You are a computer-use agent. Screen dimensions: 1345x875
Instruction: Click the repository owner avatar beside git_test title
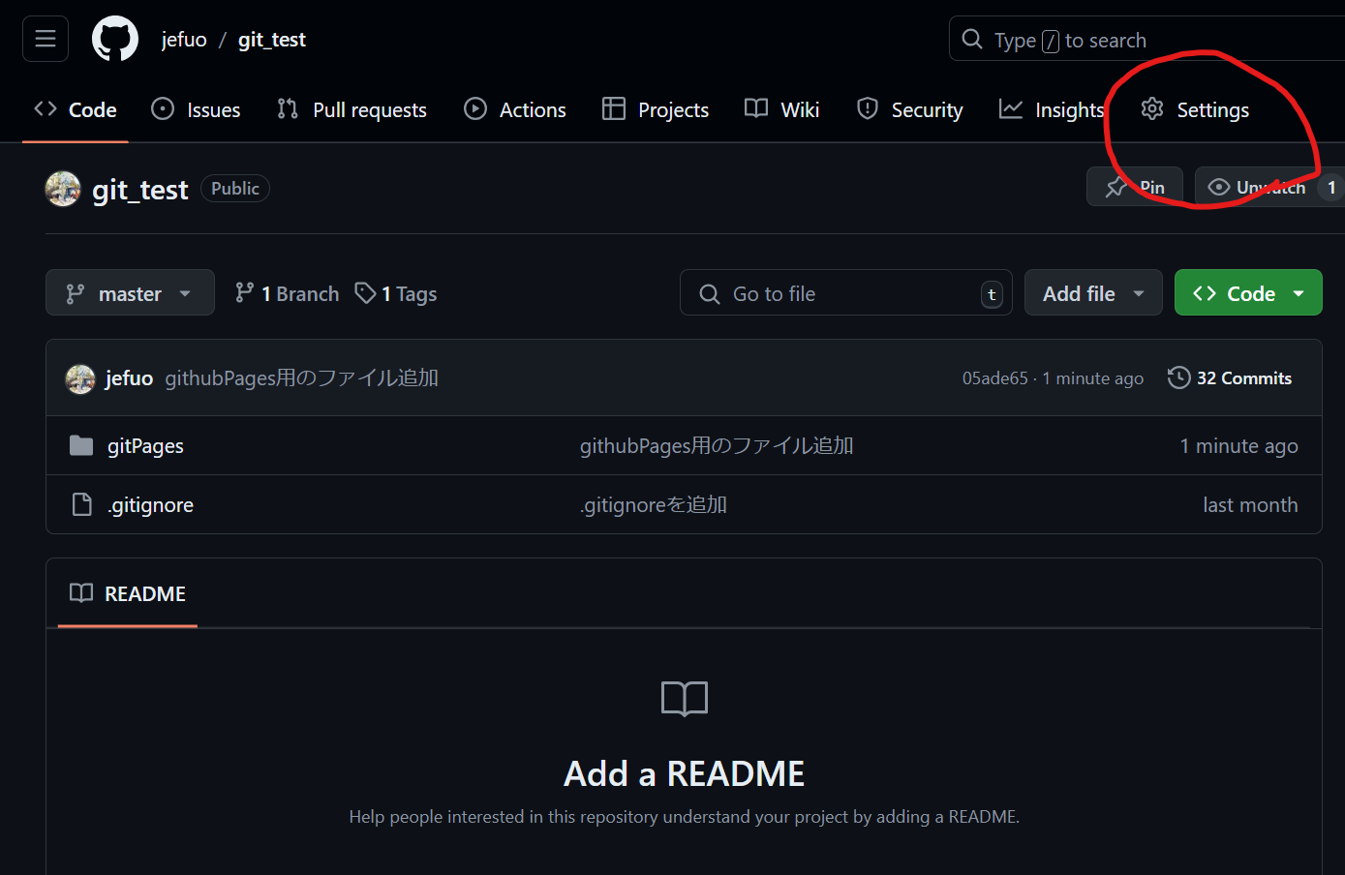click(x=63, y=189)
